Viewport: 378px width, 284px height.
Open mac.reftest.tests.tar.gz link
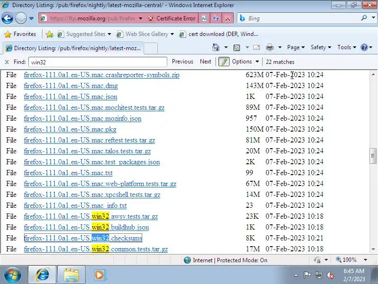click(89, 140)
